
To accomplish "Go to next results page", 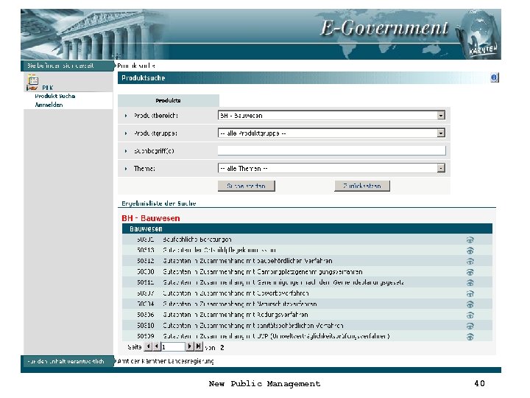I will (190, 346).
